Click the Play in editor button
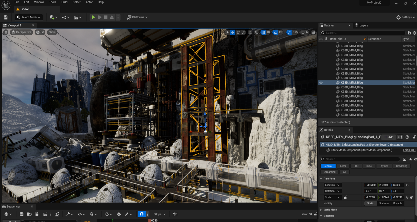 pyautogui.click(x=93, y=17)
